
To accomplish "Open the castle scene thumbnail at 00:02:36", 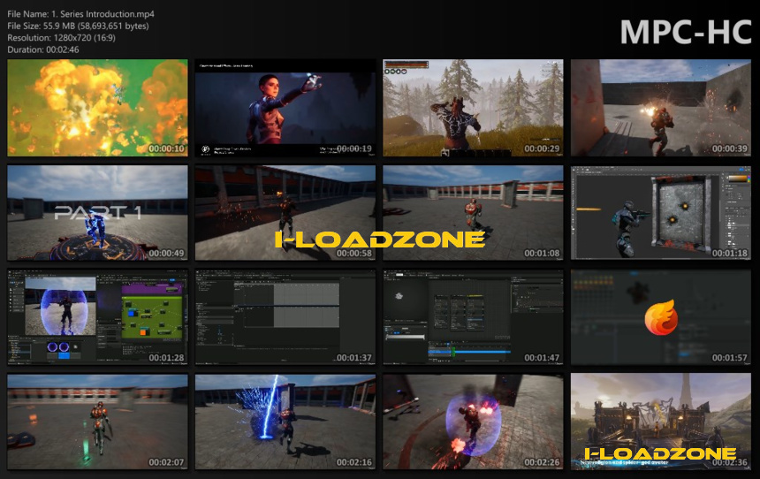I will [661, 422].
